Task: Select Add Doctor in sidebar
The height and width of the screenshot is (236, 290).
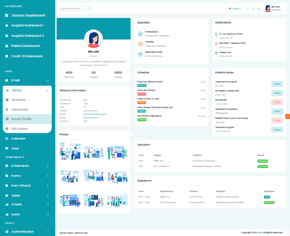Action: (x=21, y=109)
